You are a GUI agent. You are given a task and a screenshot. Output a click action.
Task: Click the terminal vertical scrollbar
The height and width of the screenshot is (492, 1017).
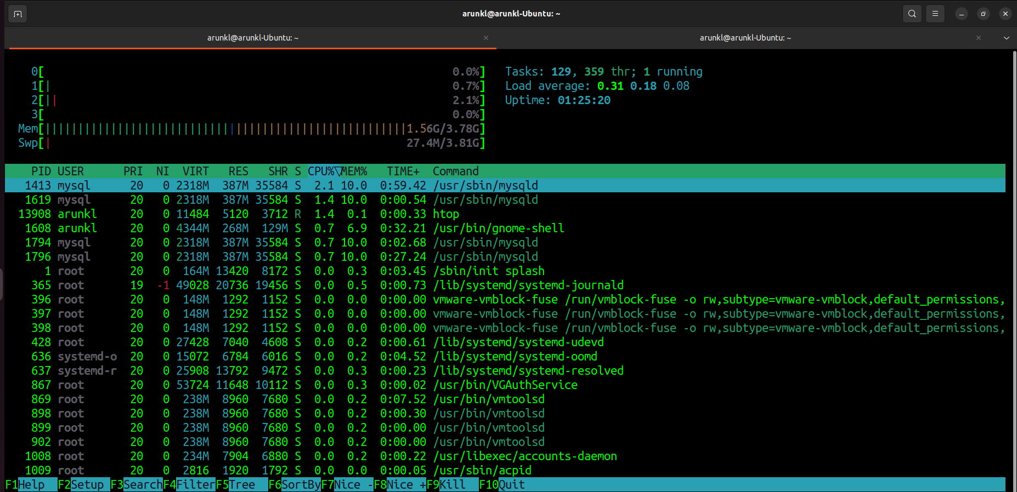[x=1014, y=271]
